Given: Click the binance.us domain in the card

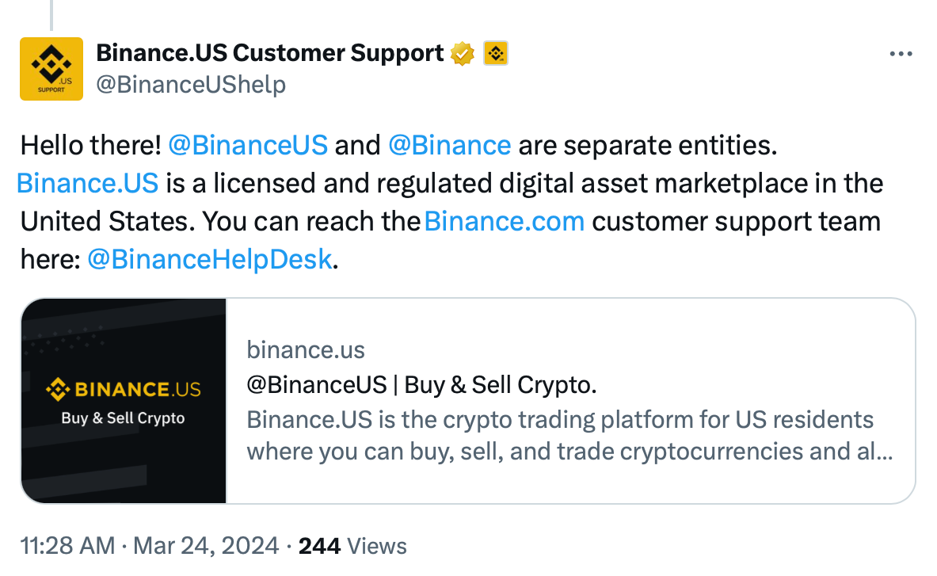Looking at the screenshot, I should click(x=306, y=349).
